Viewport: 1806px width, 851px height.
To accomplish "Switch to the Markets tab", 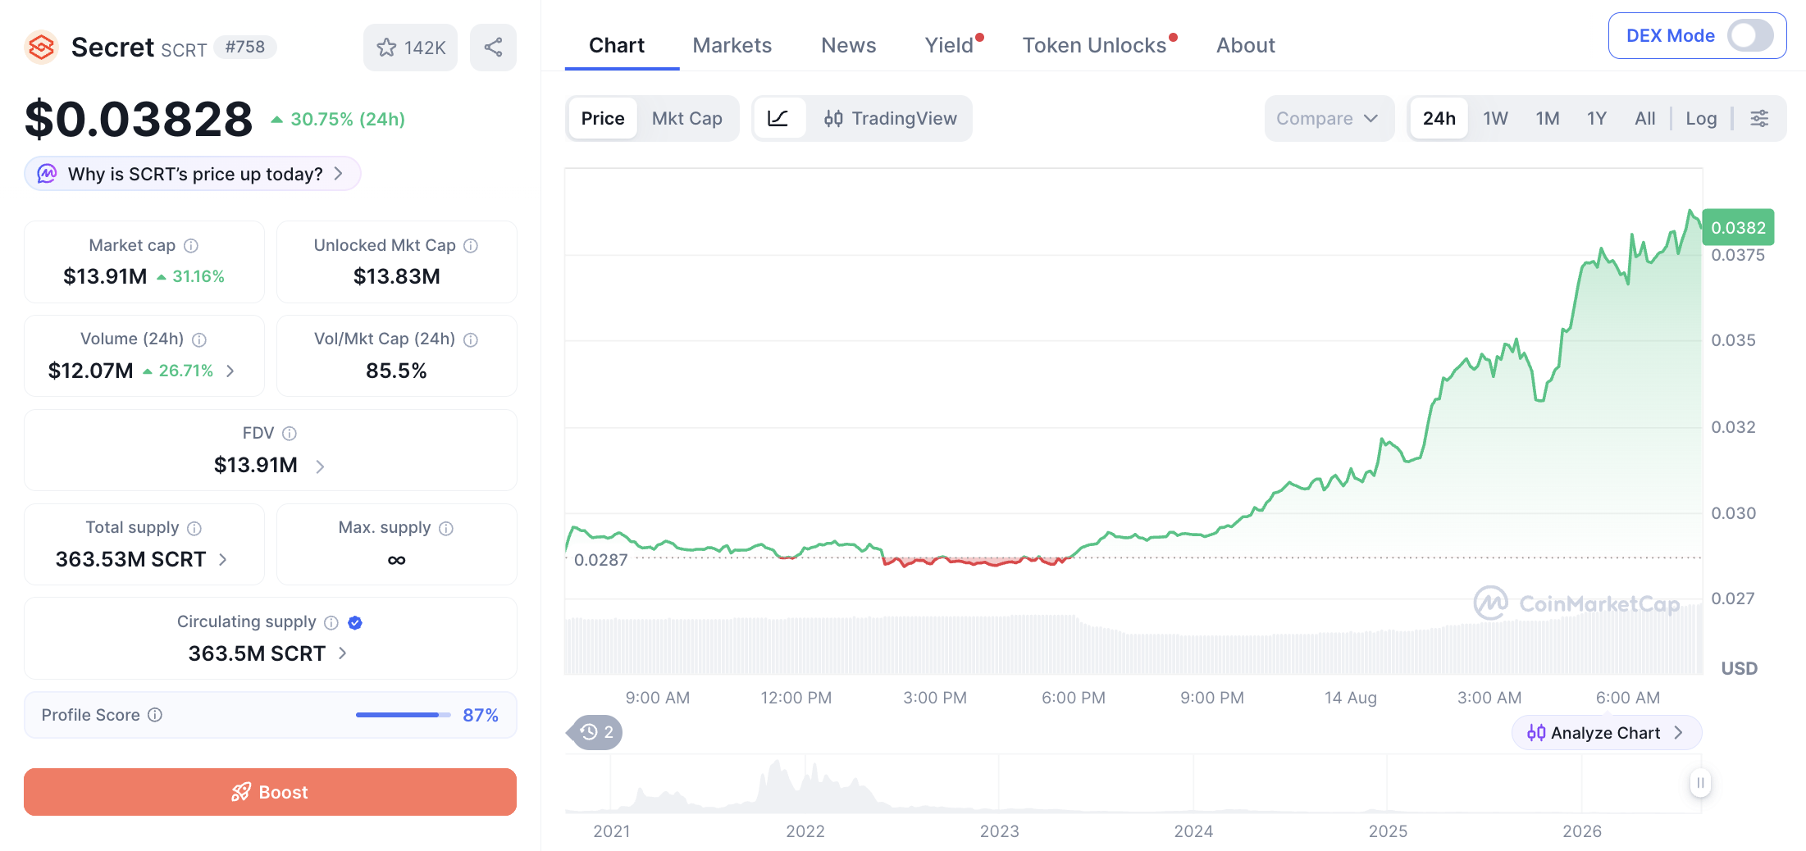I will pos(732,45).
